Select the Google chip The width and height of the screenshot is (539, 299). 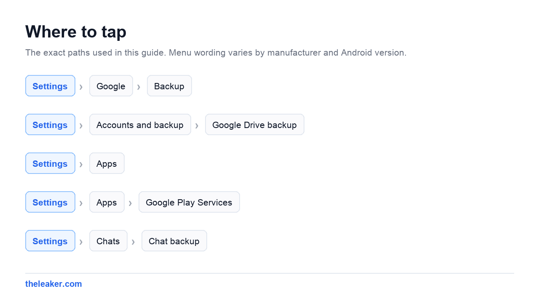coord(111,86)
